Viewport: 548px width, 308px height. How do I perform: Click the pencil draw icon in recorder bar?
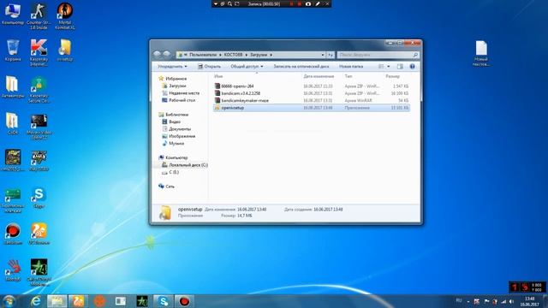point(318,3)
